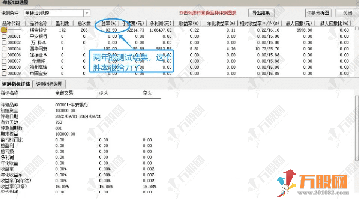Switch to the 评测指标说明 tab

49,84
